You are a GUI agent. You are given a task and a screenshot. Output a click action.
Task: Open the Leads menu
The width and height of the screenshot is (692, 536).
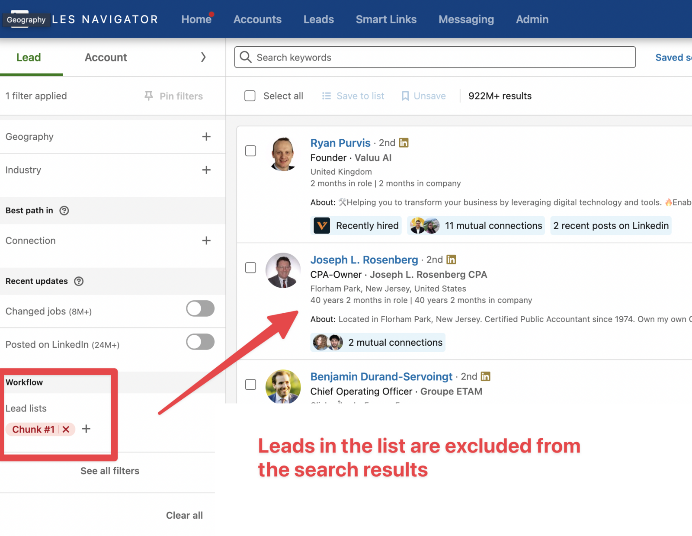[319, 19]
